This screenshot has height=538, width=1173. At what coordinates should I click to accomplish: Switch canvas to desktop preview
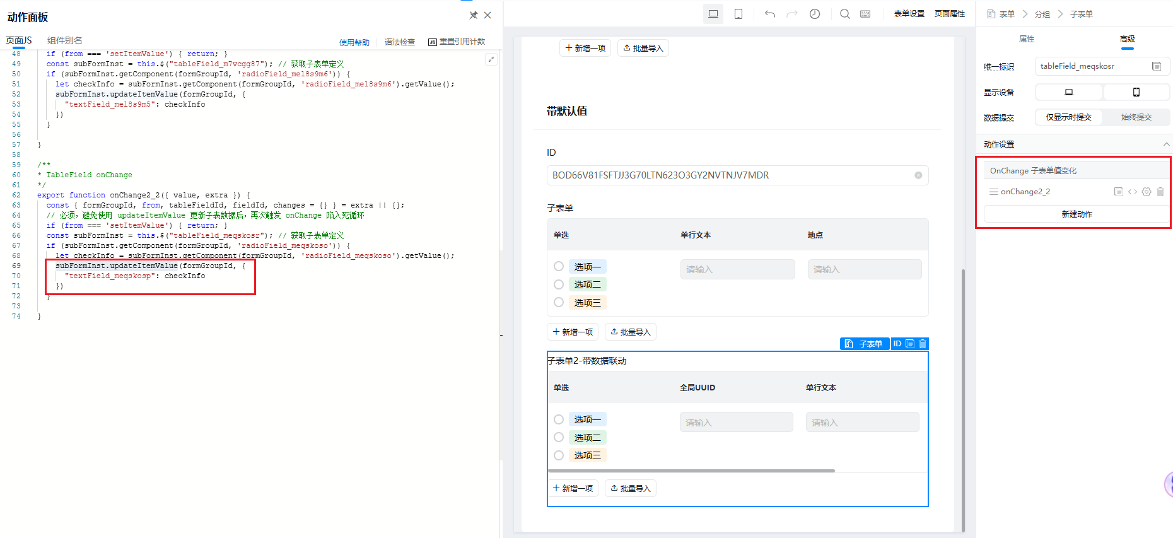point(713,14)
